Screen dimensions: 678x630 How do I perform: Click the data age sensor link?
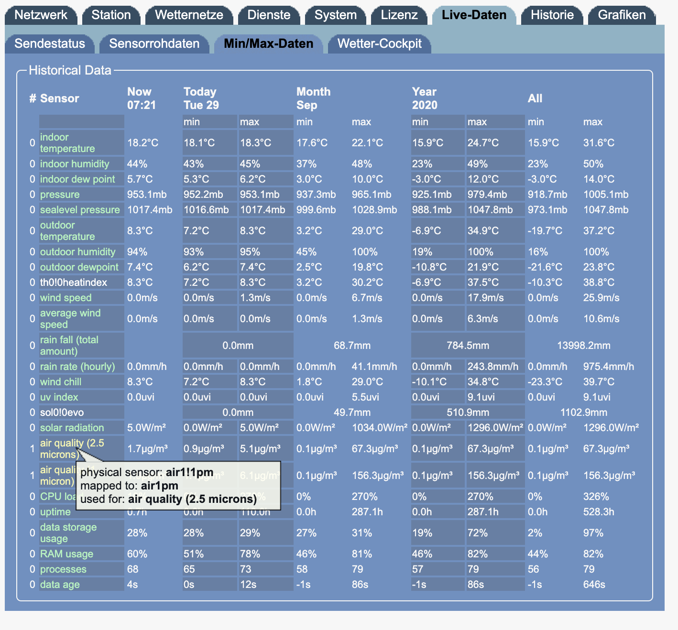[x=60, y=585]
